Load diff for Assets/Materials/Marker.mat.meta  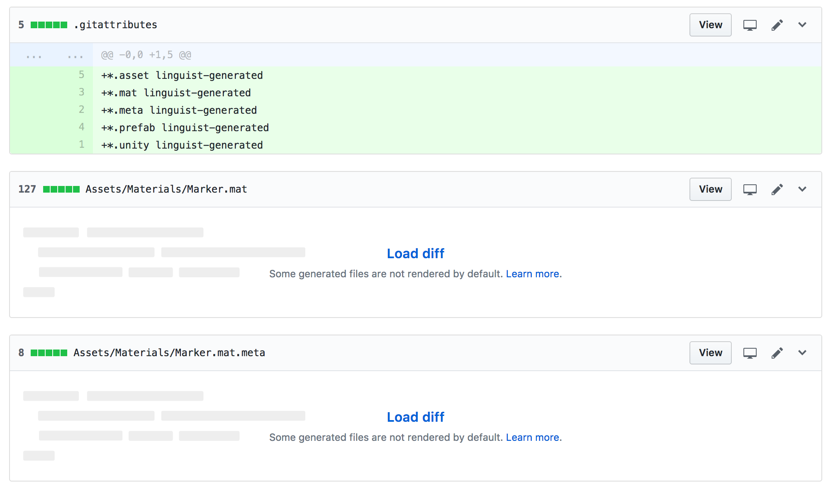click(x=415, y=417)
